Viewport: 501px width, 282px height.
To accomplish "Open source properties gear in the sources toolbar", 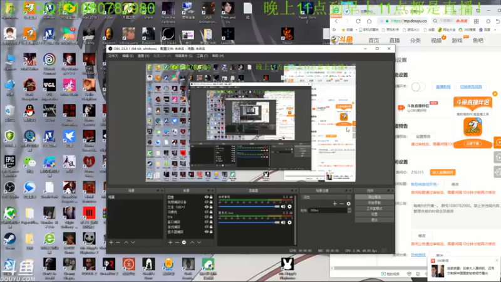I will click(183, 243).
